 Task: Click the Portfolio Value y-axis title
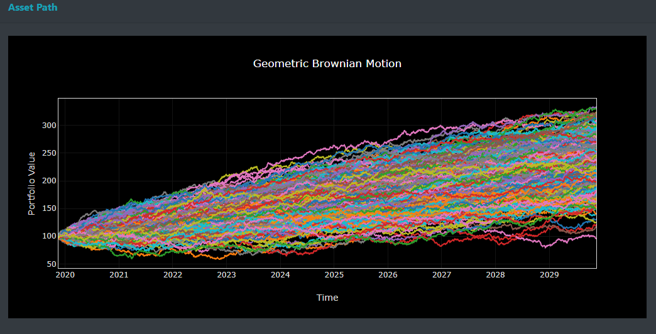31,183
